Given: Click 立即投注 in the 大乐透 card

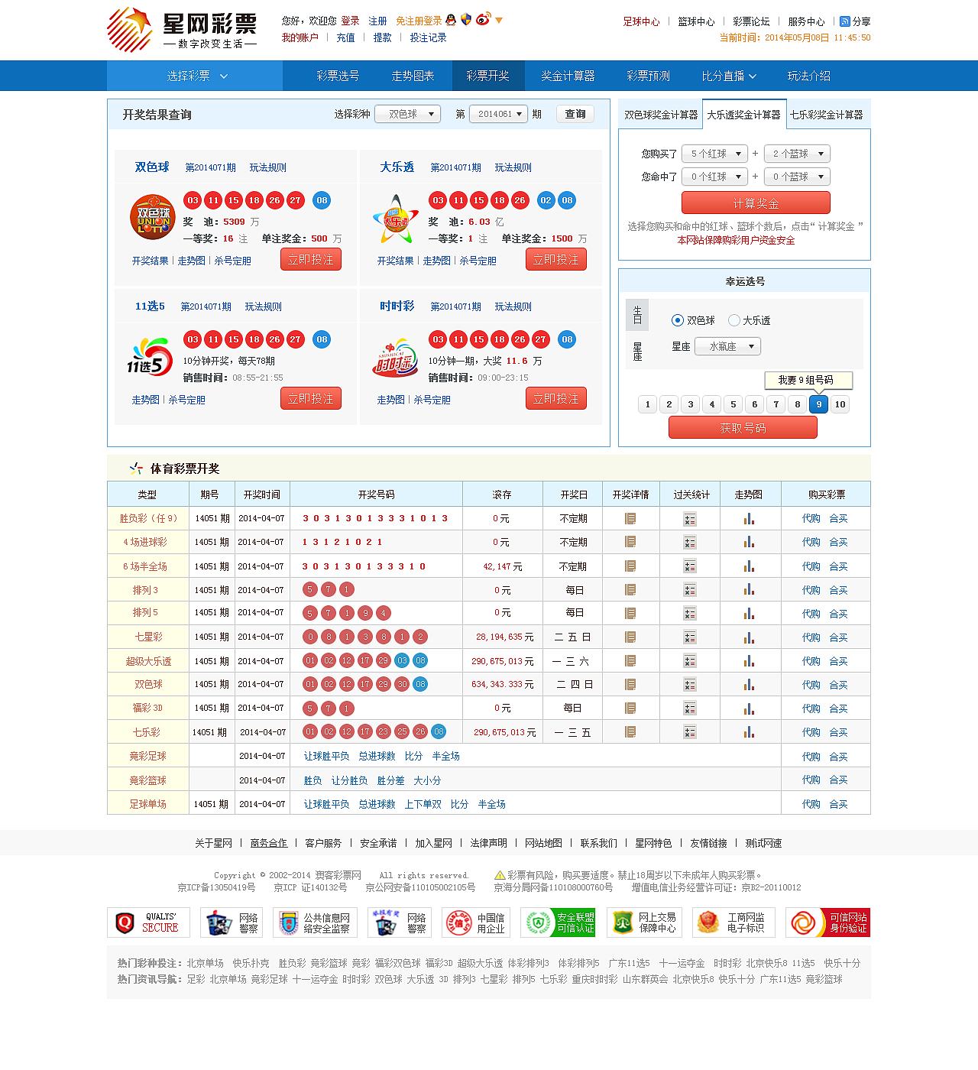Looking at the screenshot, I should click(556, 259).
